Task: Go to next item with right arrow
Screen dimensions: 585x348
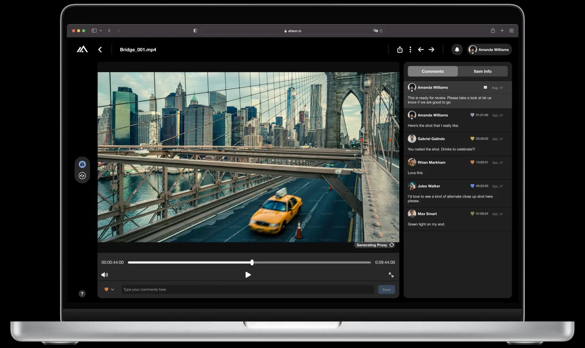Action: point(431,49)
